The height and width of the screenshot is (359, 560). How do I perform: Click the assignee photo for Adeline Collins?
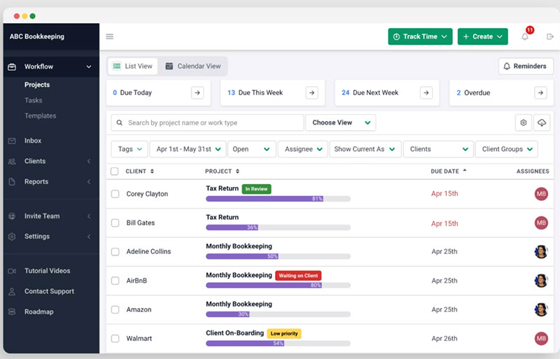pos(541,252)
